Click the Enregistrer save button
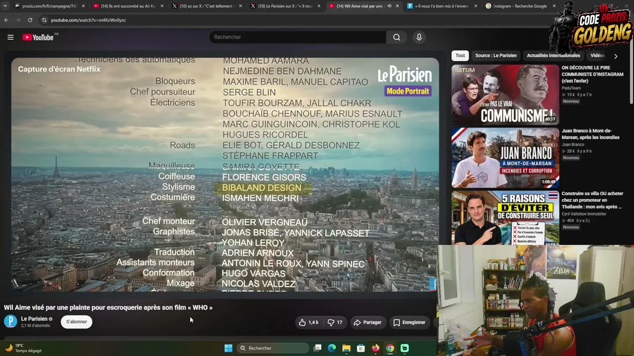This screenshot has height=356, width=634. pos(409,322)
